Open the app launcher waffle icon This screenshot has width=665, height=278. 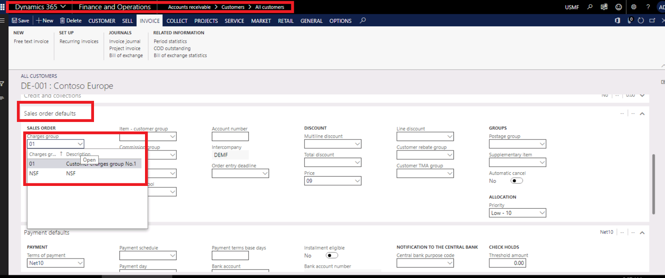[2, 7]
